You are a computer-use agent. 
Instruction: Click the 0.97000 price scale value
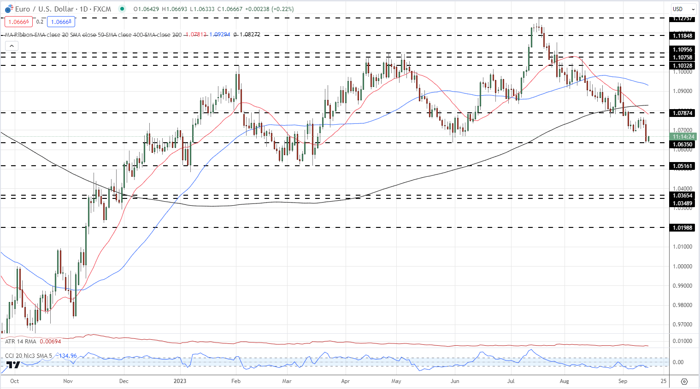tap(682, 325)
